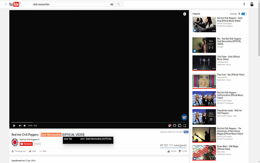The width and height of the screenshot is (260, 163).
Task: Click the Autoplay info icon
Action: pos(239,14)
